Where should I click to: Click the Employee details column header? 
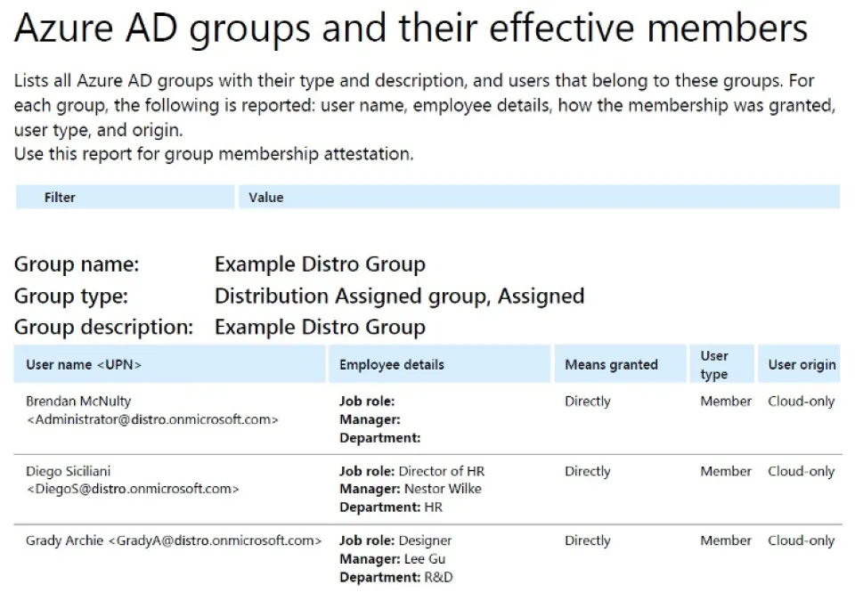(x=391, y=364)
